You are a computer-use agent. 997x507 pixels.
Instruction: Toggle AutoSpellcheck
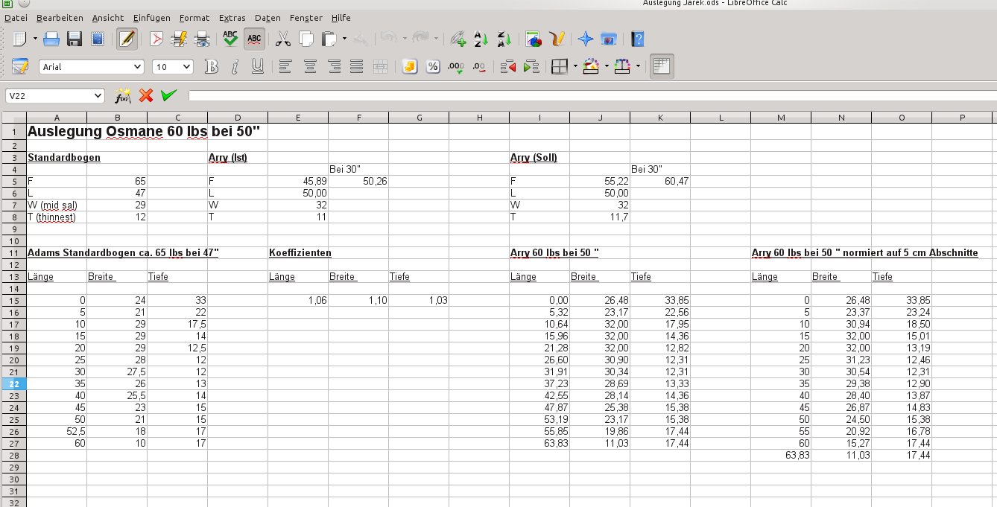[254, 39]
